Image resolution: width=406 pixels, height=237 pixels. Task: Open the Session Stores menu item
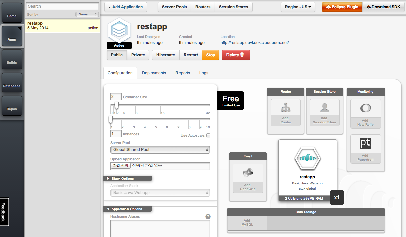point(234,7)
